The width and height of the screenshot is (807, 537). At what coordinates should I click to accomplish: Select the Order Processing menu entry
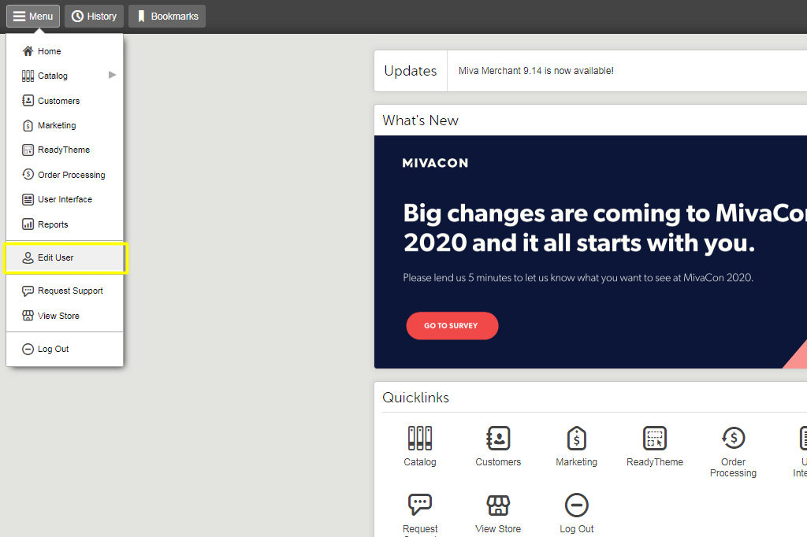(65, 174)
